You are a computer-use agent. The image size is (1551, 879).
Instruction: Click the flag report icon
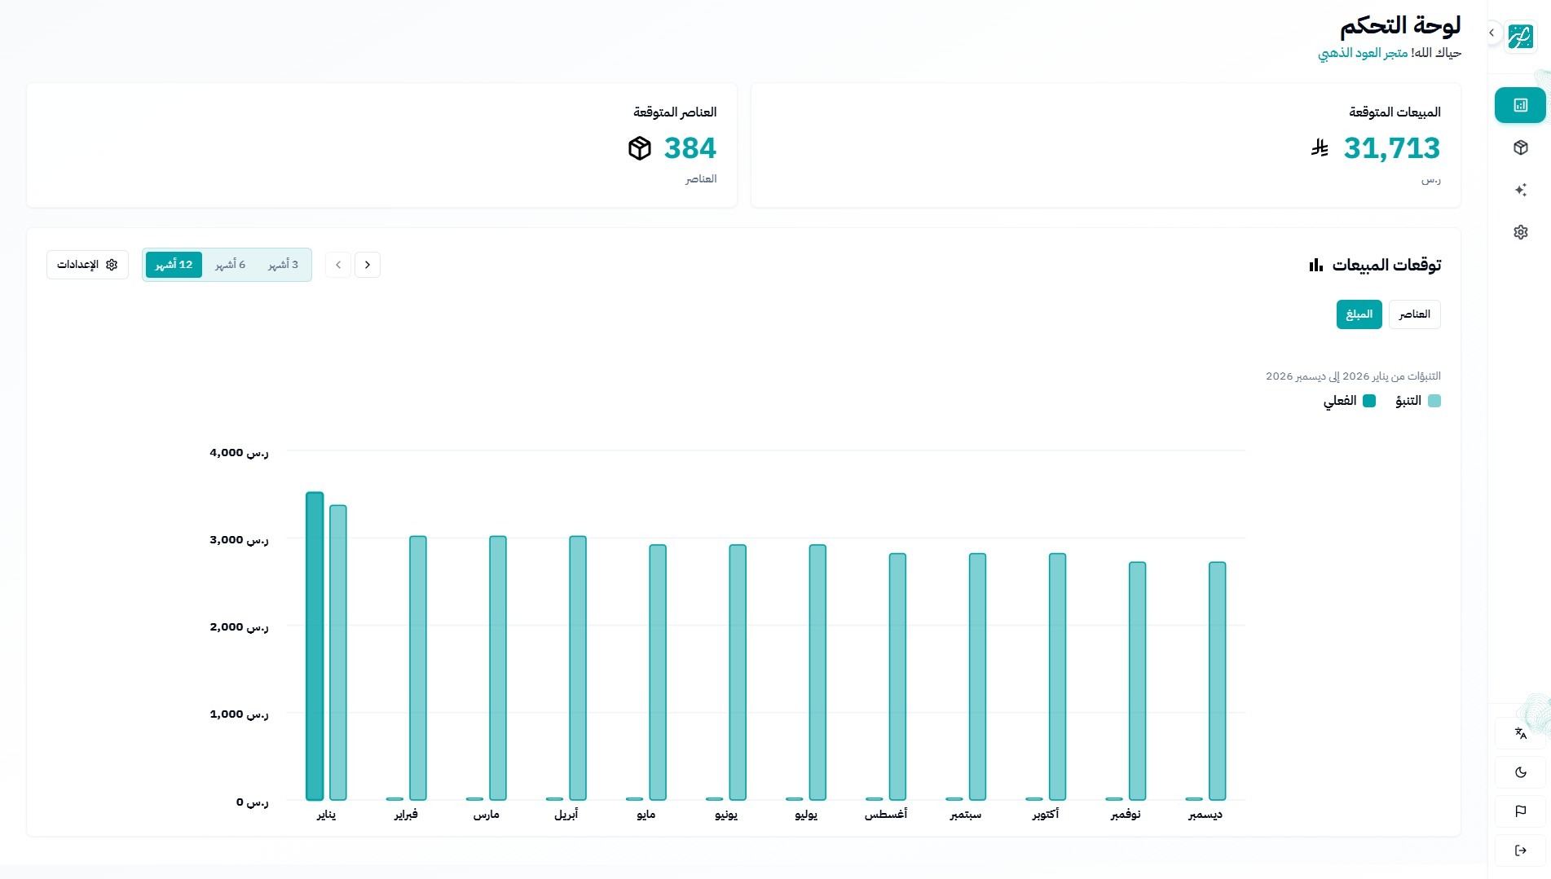pos(1520,811)
